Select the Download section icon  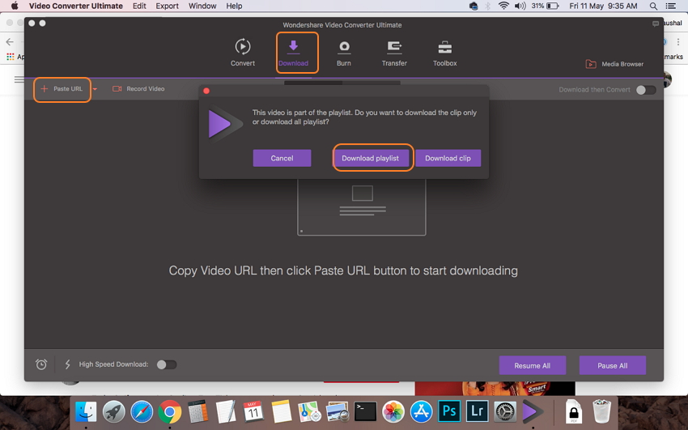(293, 52)
